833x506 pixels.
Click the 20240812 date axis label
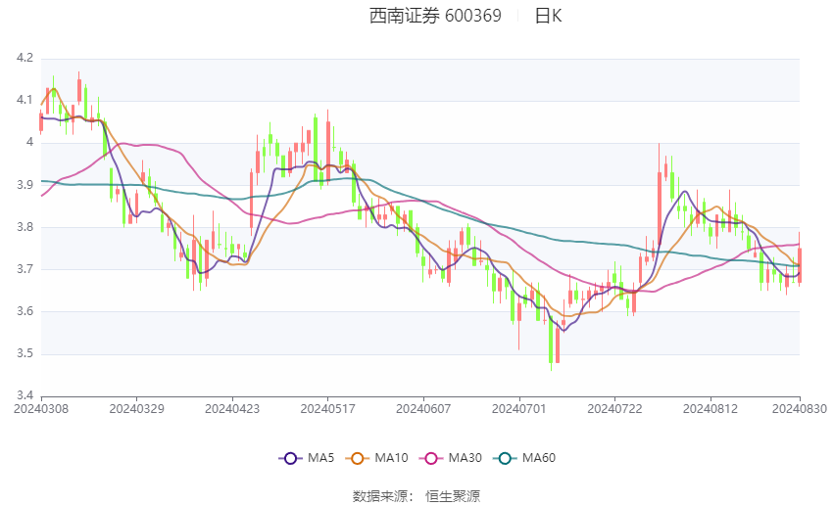click(710, 409)
